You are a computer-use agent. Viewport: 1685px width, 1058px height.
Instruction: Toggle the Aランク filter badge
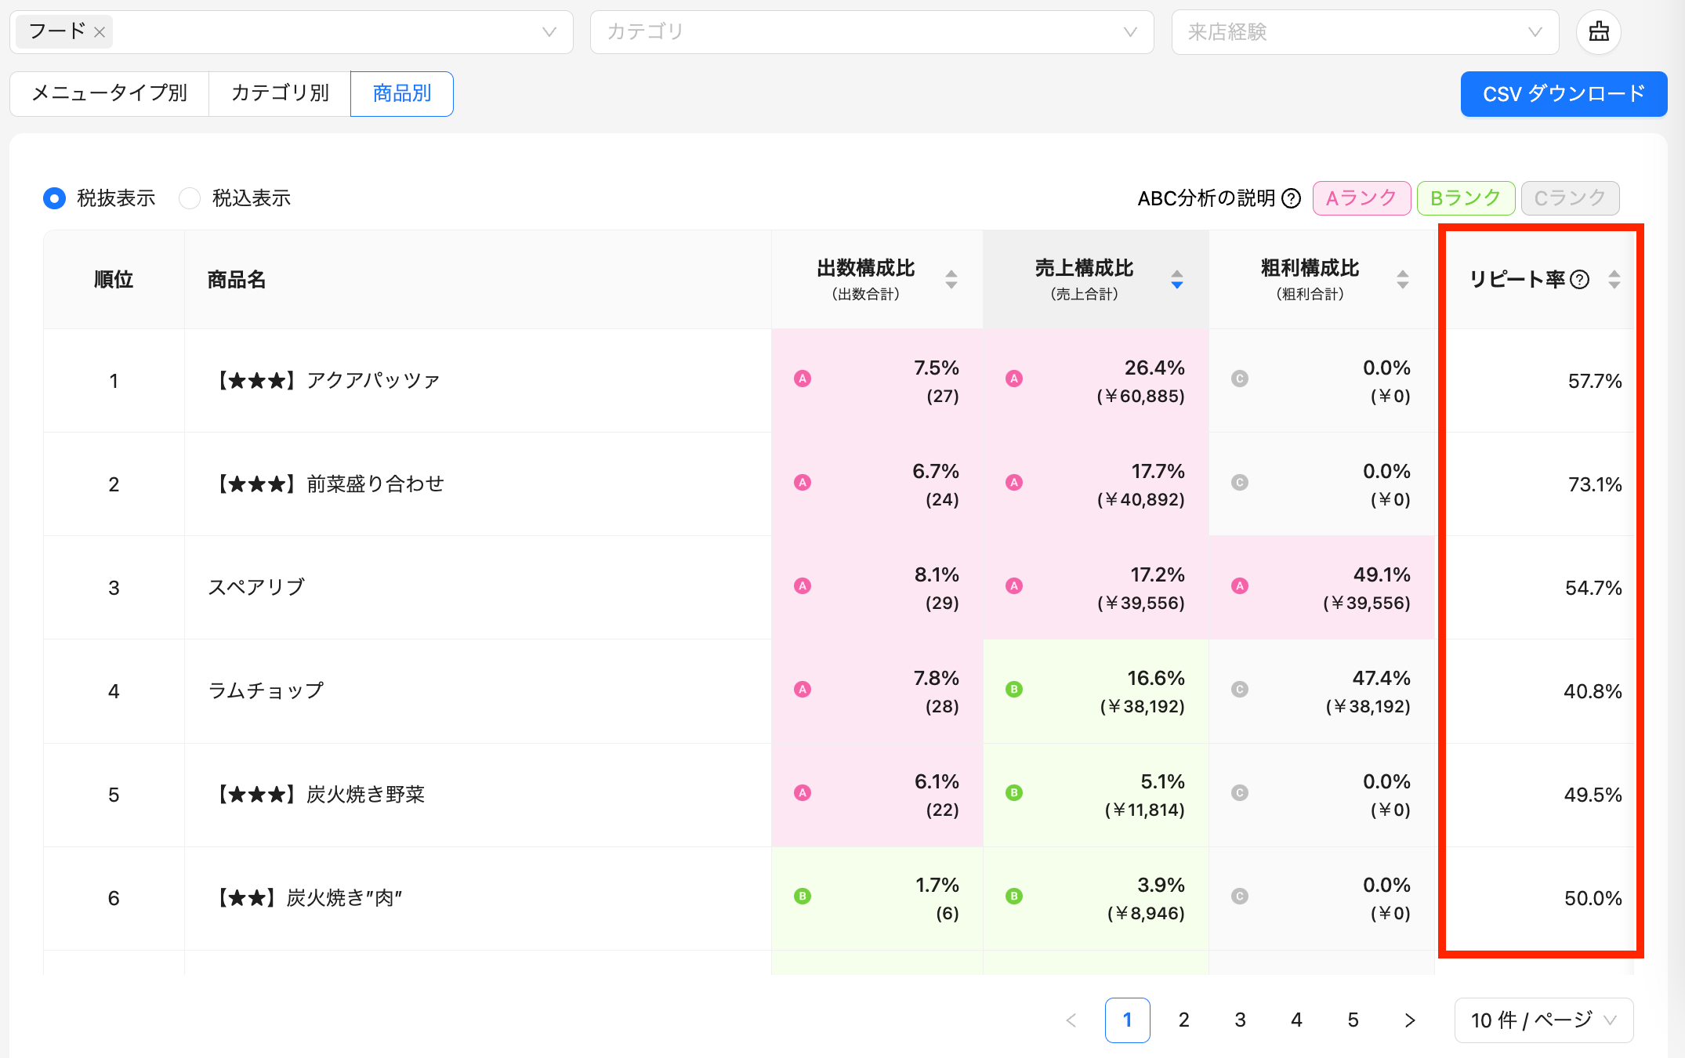[1361, 198]
